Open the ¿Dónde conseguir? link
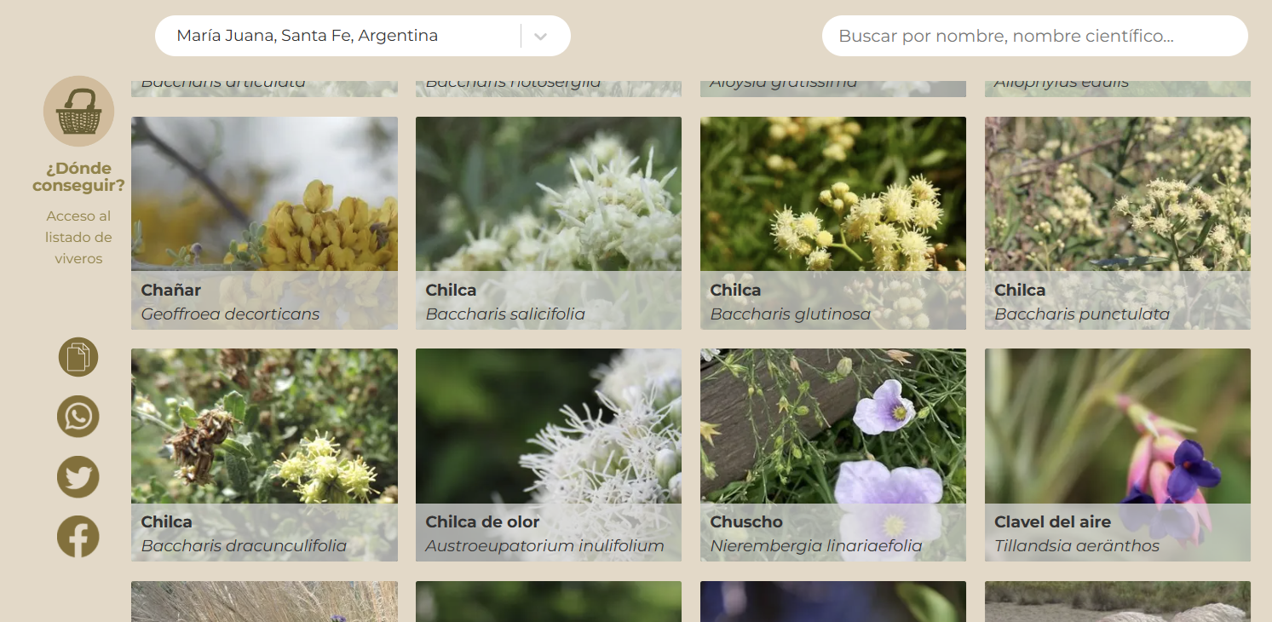This screenshot has width=1272, height=622. [x=78, y=176]
